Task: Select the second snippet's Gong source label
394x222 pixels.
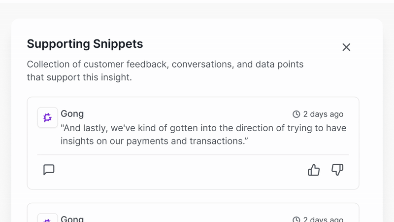Action: (x=72, y=219)
